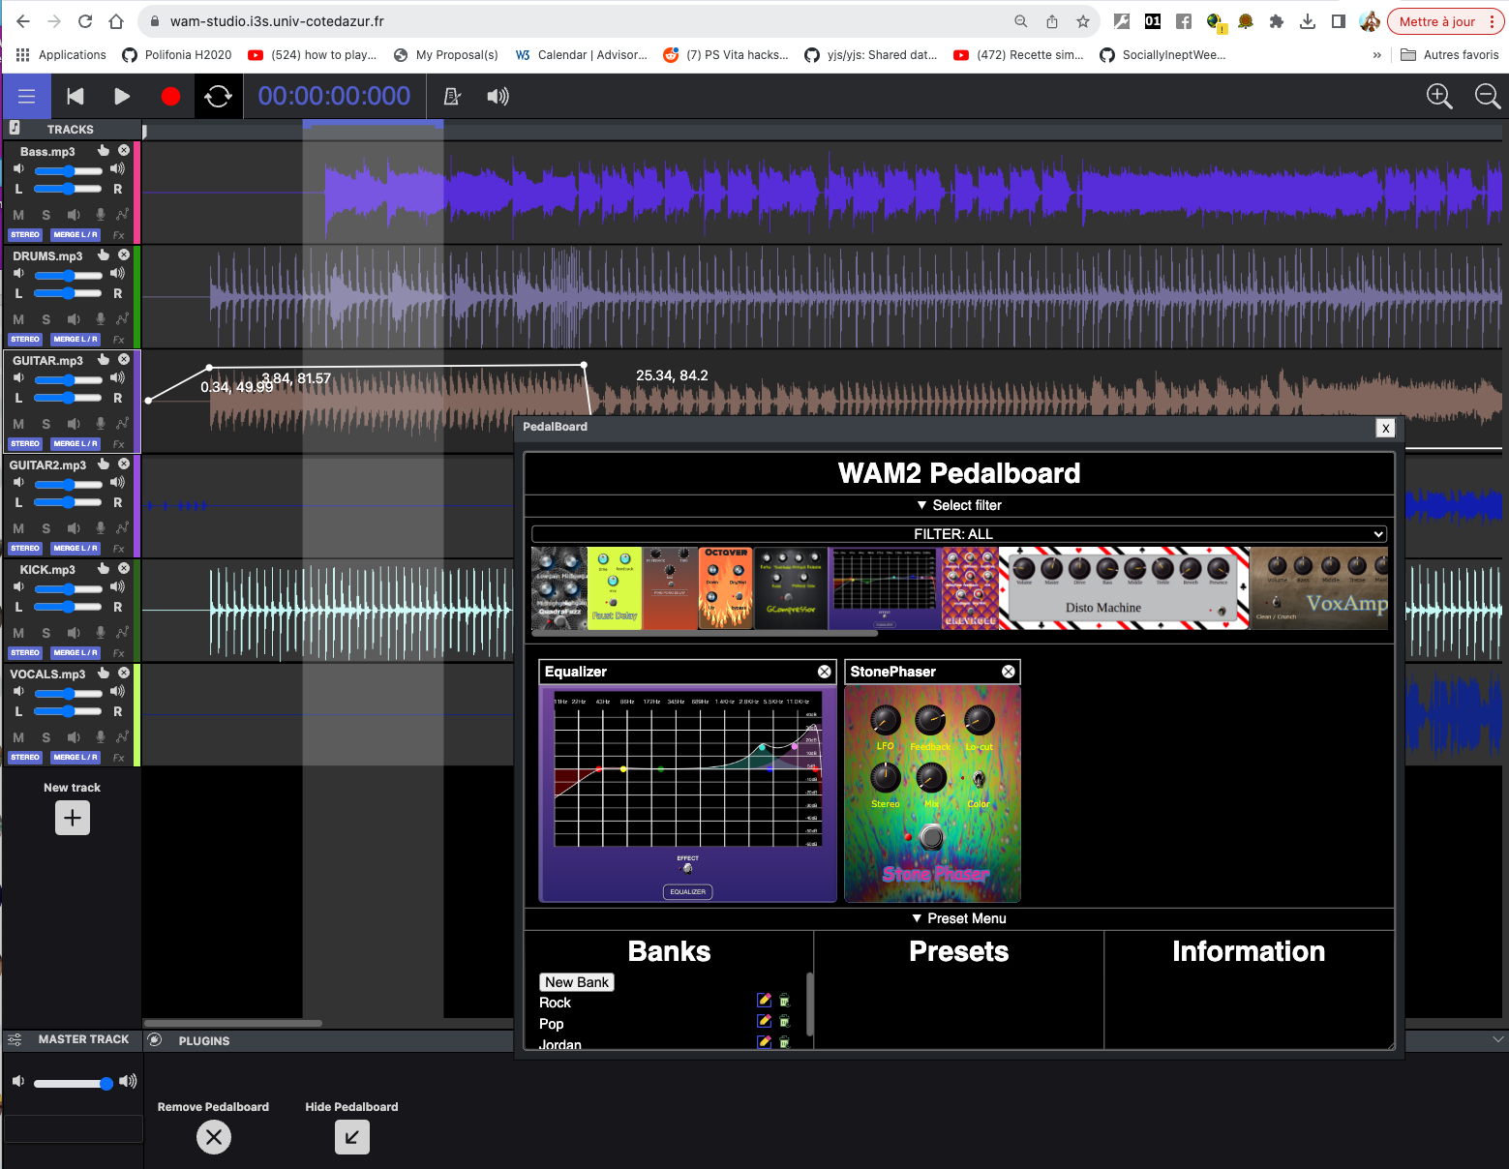
Task: Click Hide Pedalboard arrow button
Action: point(352,1137)
